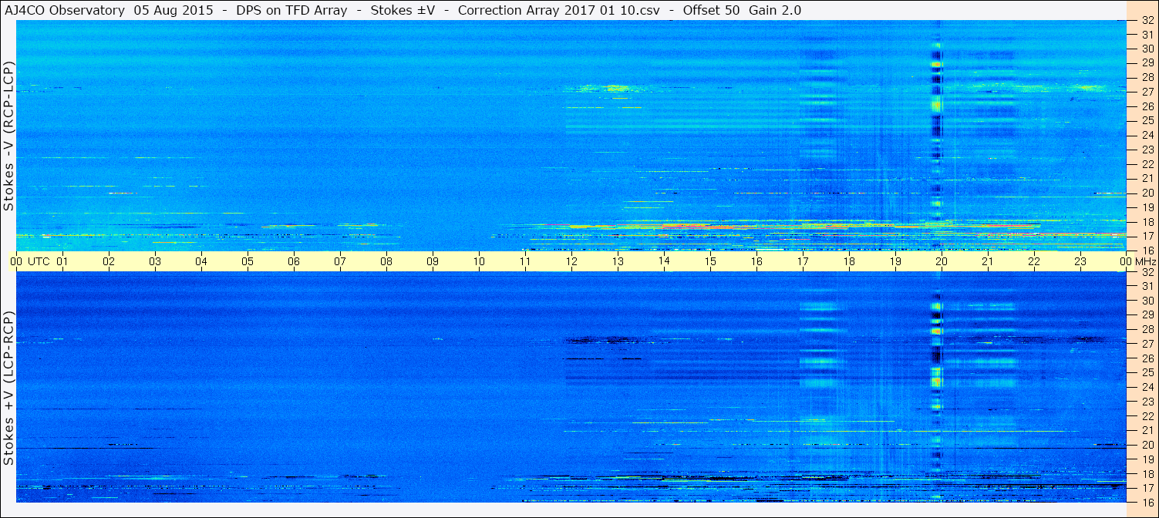Click the 24 MHz label on the Stokes -V scale
The height and width of the screenshot is (518, 1159).
[x=1147, y=135]
